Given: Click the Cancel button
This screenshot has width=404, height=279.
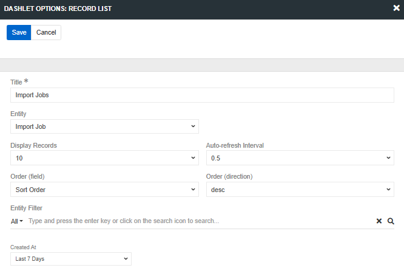Looking at the screenshot, I should coord(46,33).
